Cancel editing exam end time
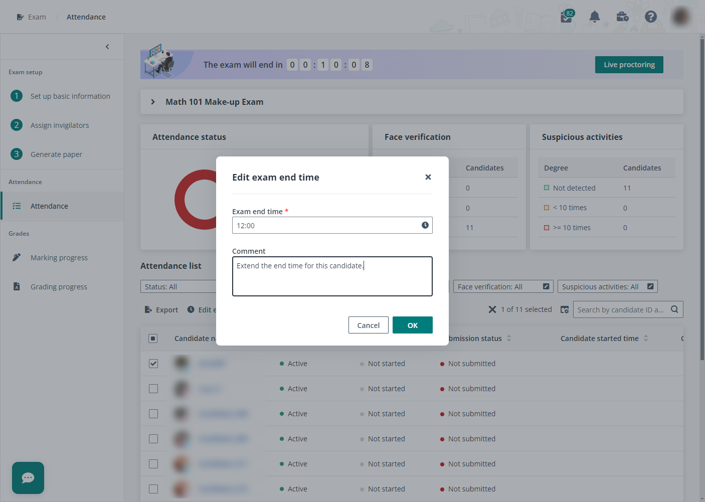 click(369, 325)
